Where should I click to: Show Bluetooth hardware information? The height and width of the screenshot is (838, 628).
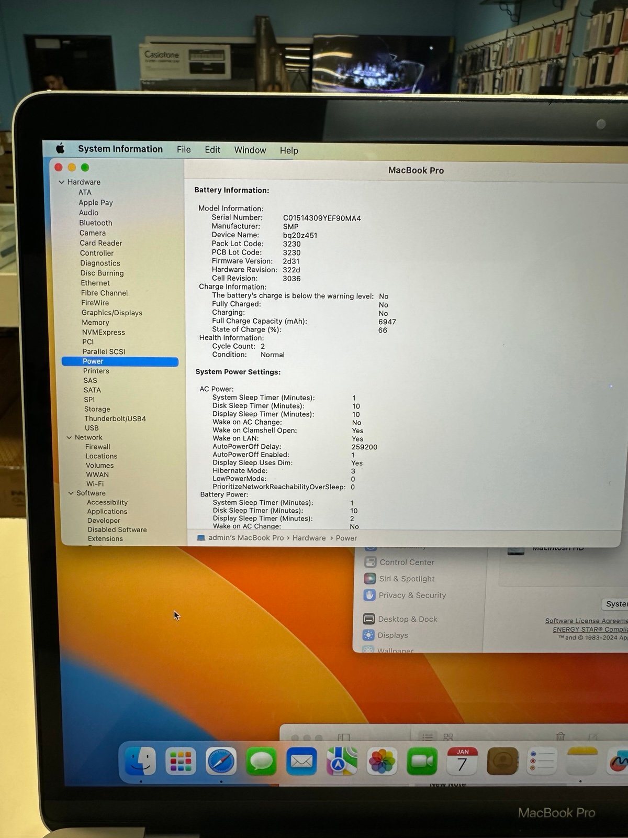click(96, 223)
